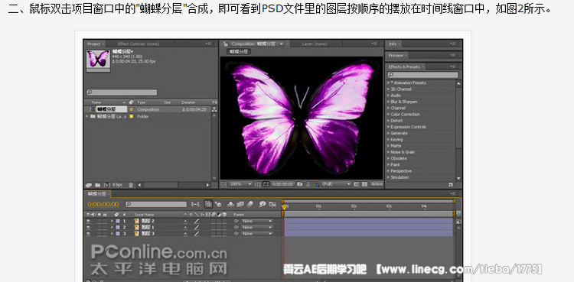Image resolution: width=574 pixels, height=282 pixels.
Task: Select the Effects & Presets tab
Action: click(x=404, y=67)
